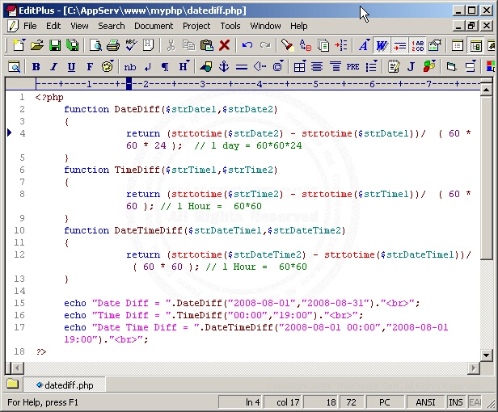This screenshot has width=498, height=412.
Task: Click the Open folder toolbar icon
Action: click(x=37, y=45)
